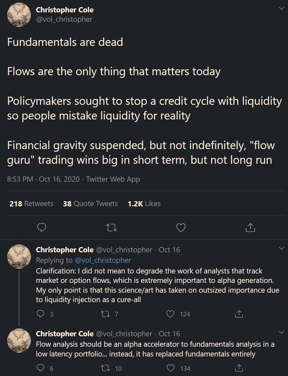Reply to the main tweet
The height and width of the screenshot is (376, 288).
coord(41,228)
